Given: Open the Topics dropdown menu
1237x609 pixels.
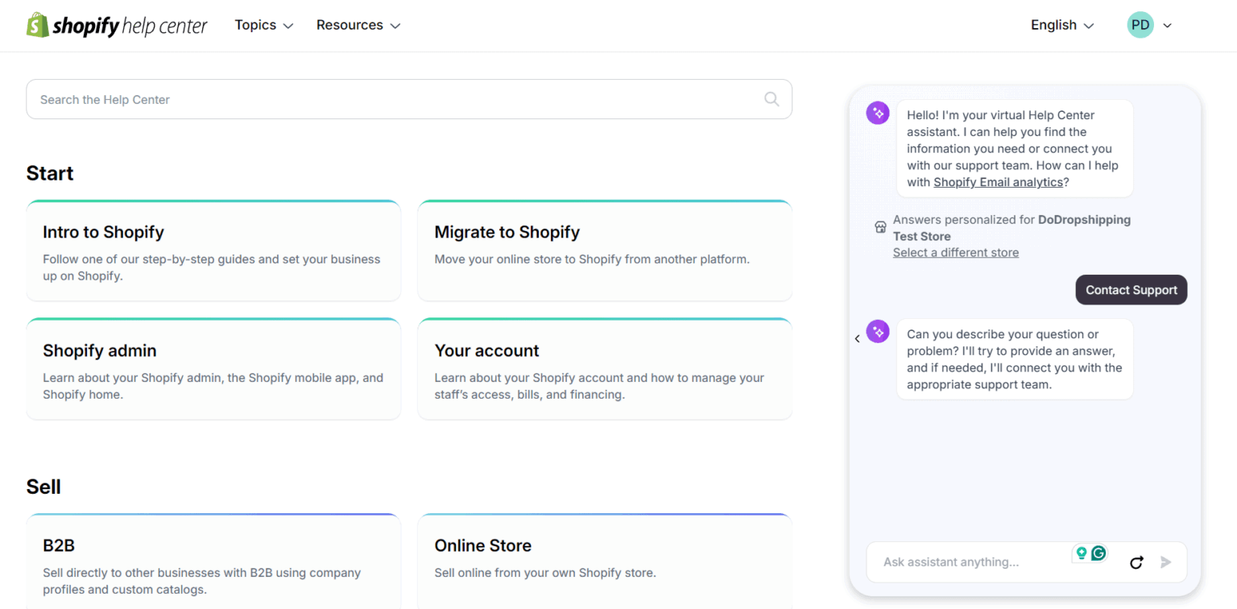Looking at the screenshot, I should [264, 25].
